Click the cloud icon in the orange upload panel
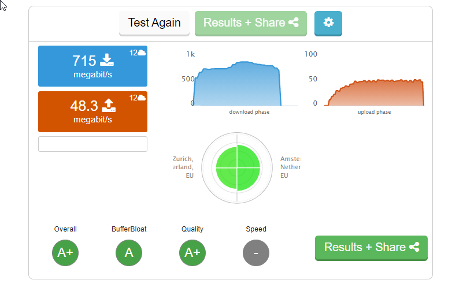The image size is (452, 306). 141,98
